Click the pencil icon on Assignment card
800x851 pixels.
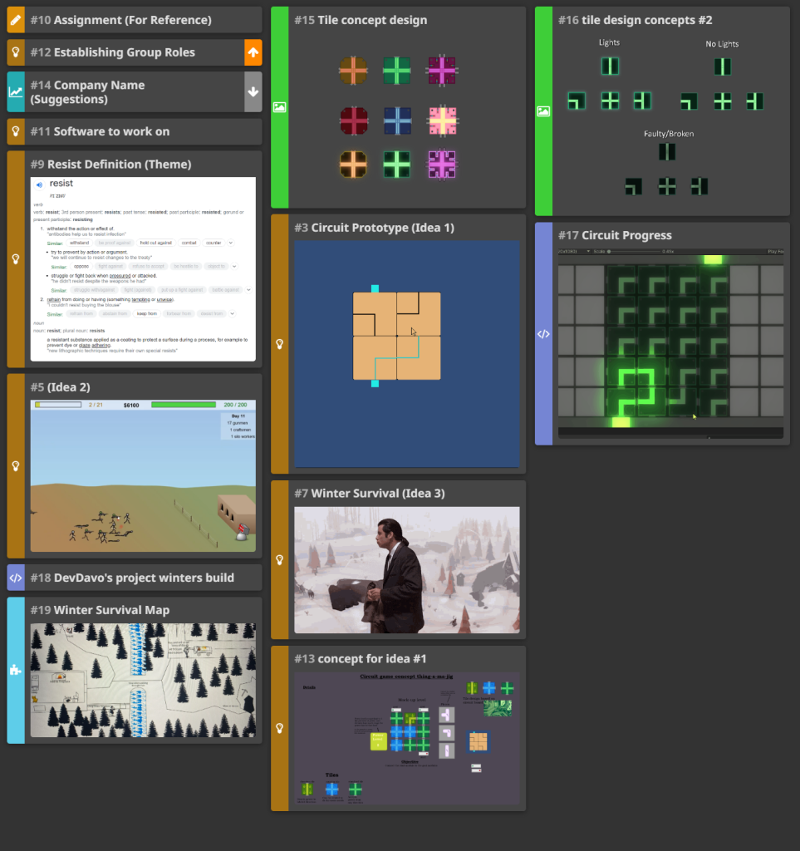[16, 20]
